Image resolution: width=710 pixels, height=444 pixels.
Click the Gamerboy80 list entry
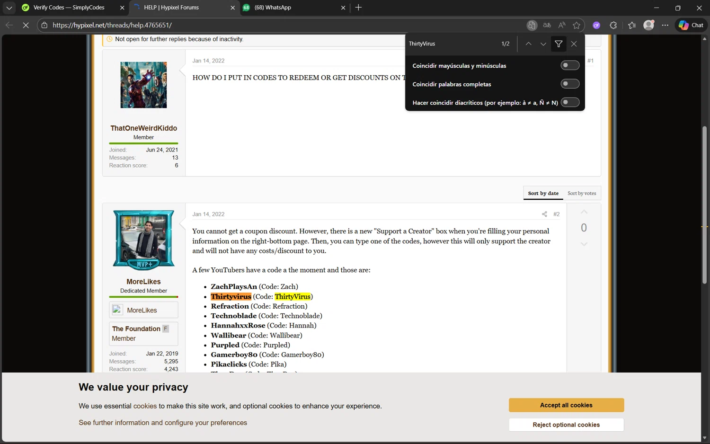pyautogui.click(x=267, y=355)
